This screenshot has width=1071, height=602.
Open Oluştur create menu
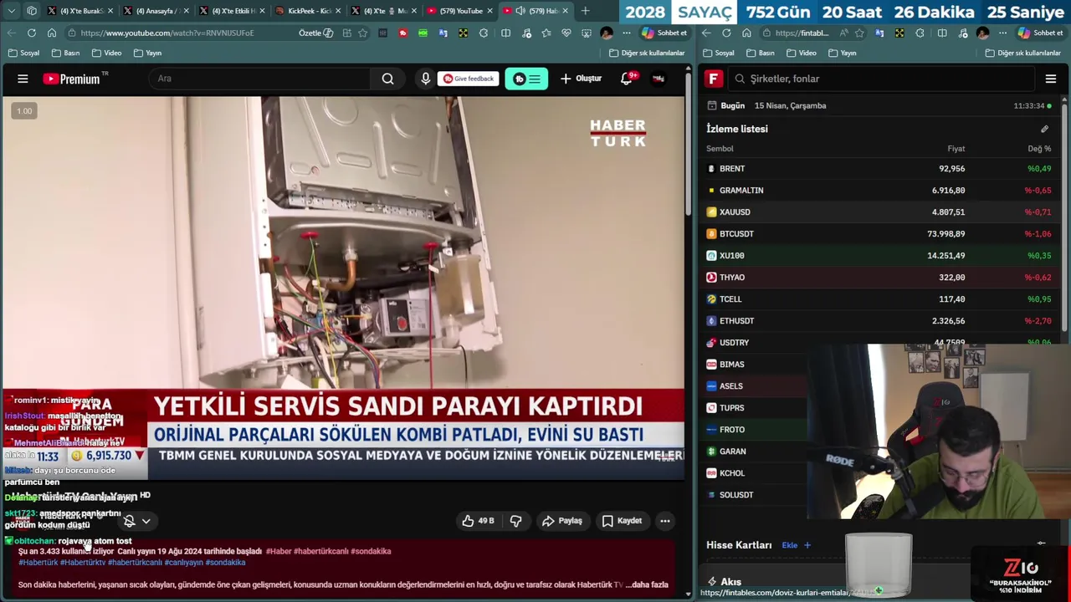581,79
